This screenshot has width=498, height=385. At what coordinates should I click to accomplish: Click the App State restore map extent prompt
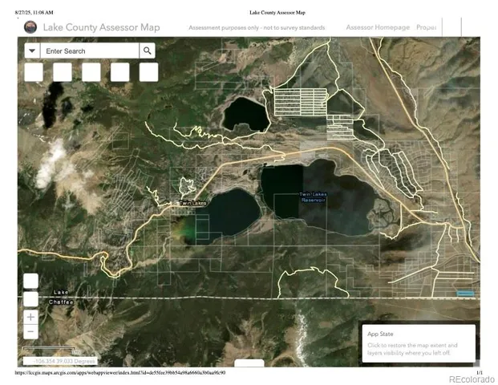tap(418, 342)
